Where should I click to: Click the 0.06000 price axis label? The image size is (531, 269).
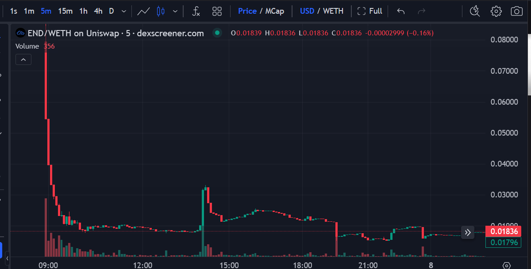tap(504, 102)
